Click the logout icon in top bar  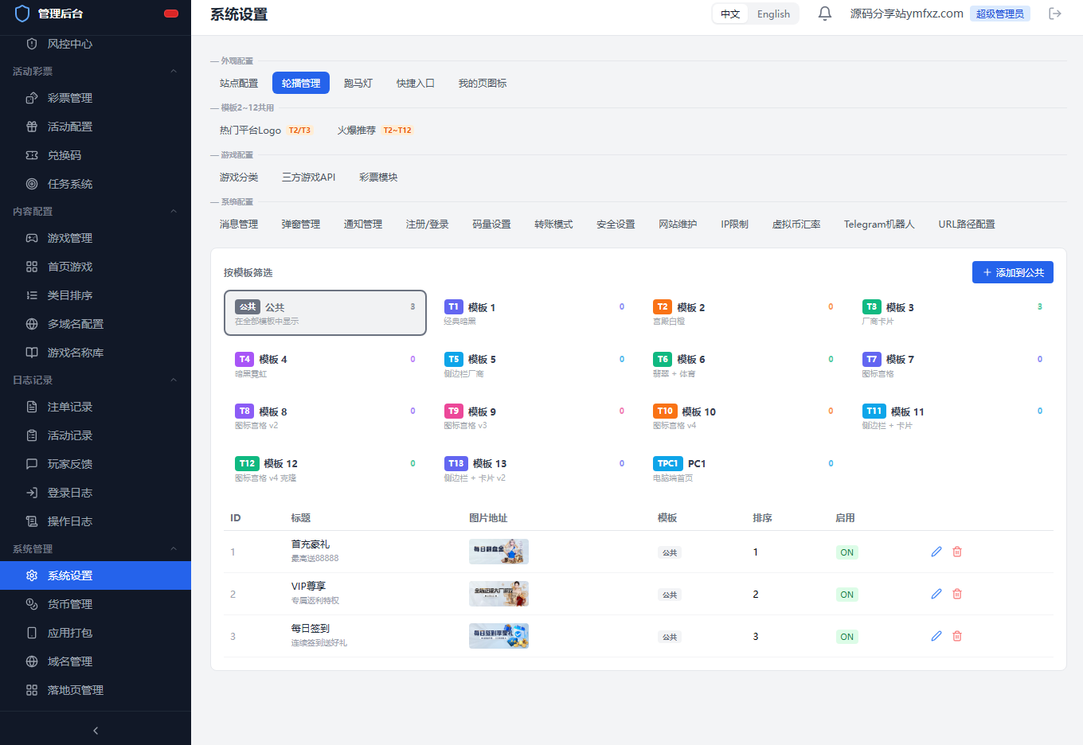tap(1055, 14)
